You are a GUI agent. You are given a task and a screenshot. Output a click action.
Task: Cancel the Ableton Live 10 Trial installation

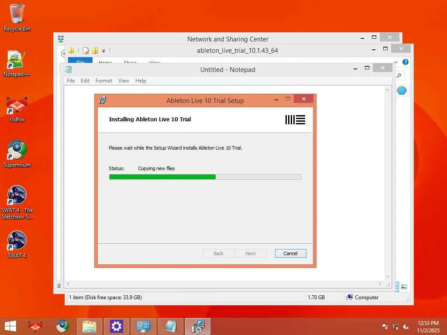click(x=290, y=253)
